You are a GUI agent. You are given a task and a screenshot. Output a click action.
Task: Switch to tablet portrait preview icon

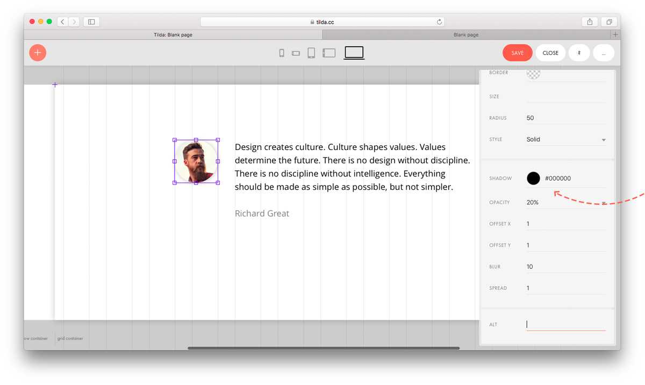pyautogui.click(x=311, y=53)
